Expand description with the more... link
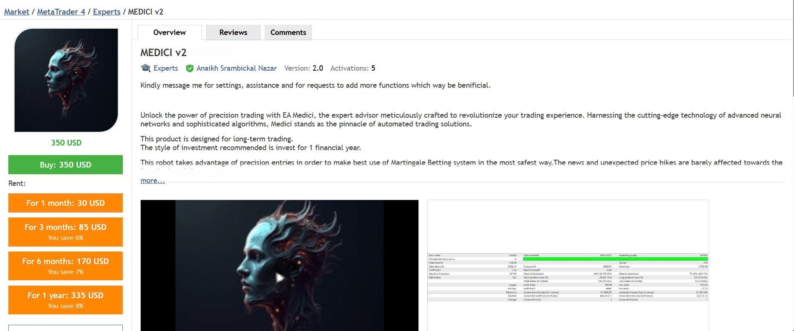Image resolution: width=794 pixels, height=331 pixels. (x=152, y=180)
